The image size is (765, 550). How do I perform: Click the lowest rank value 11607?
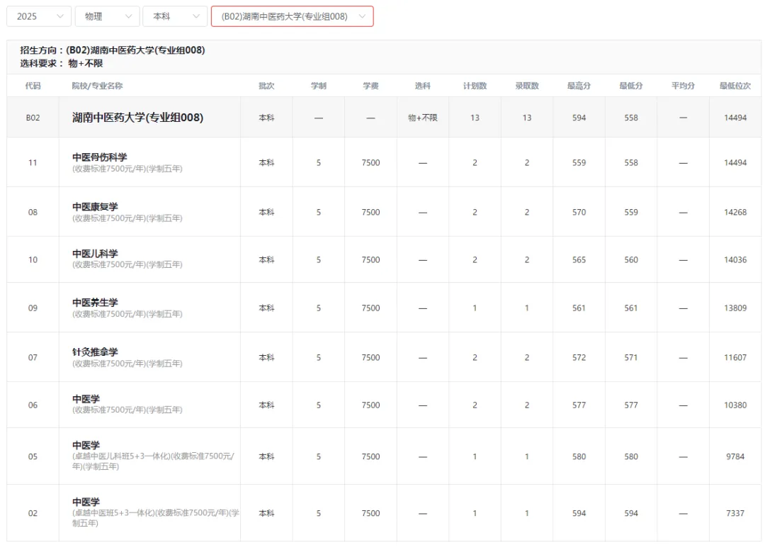pos(735,358)
